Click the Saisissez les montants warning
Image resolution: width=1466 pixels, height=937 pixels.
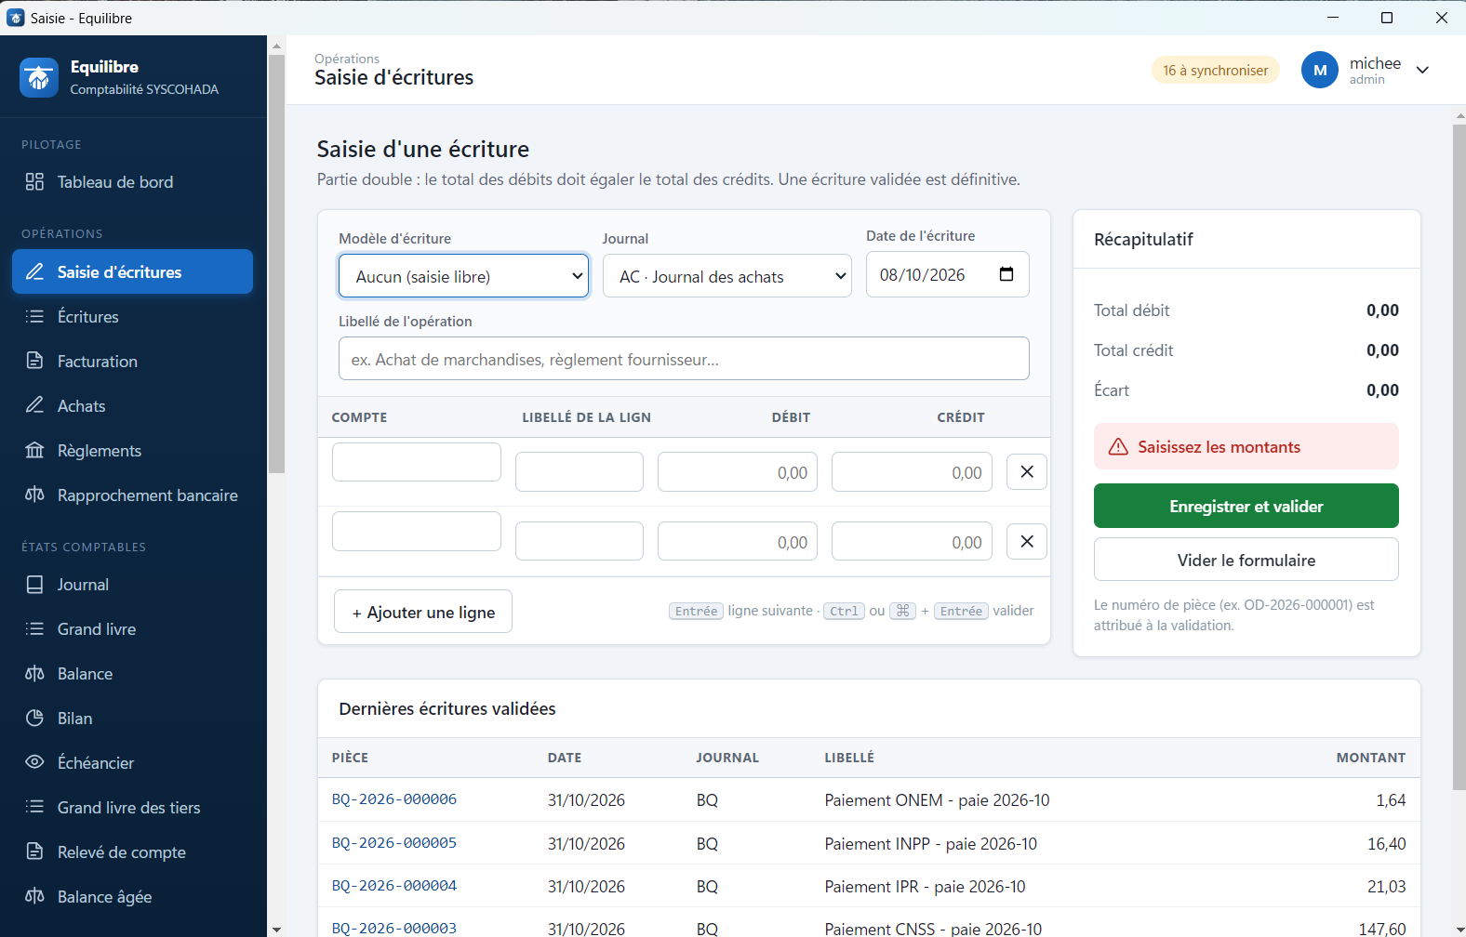coord(1246,447)
